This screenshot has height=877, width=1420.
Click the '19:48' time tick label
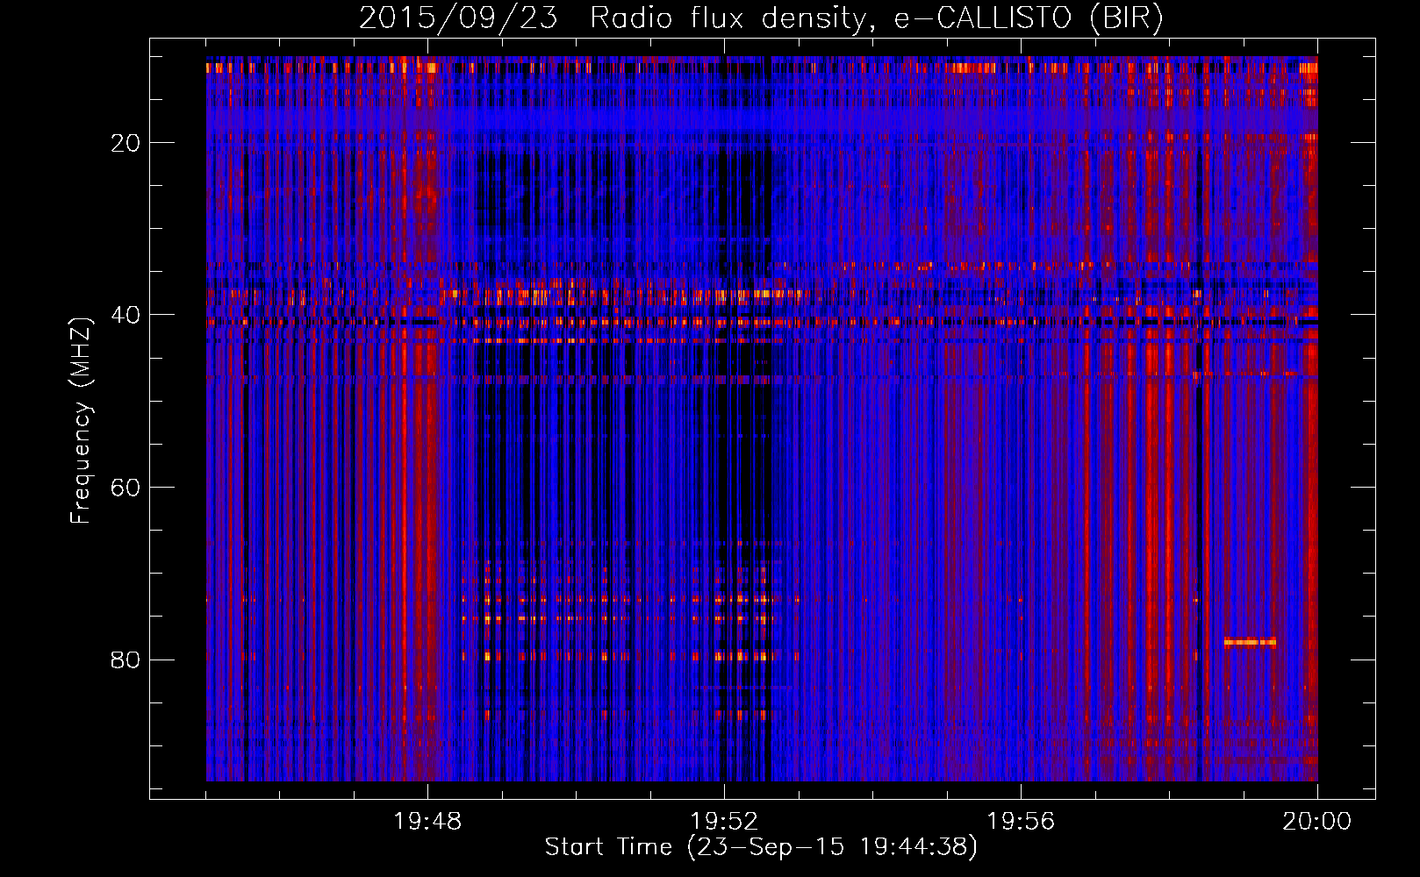pos(428,822)
